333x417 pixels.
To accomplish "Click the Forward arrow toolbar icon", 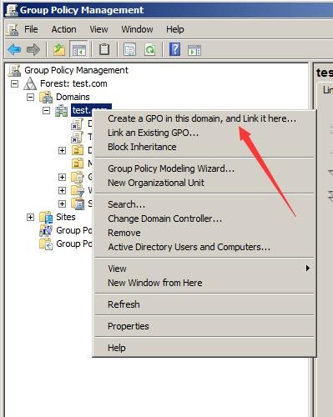I will (x=33, y=50).
